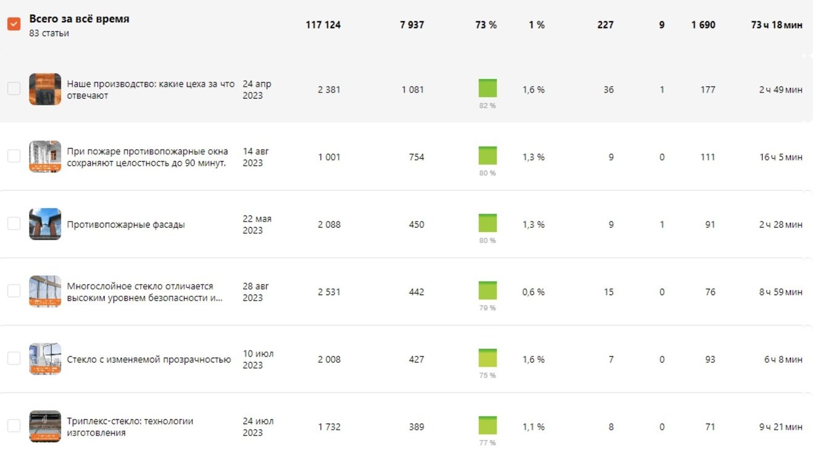Click the 75 % green read-through indicator

tap(488, 358)
